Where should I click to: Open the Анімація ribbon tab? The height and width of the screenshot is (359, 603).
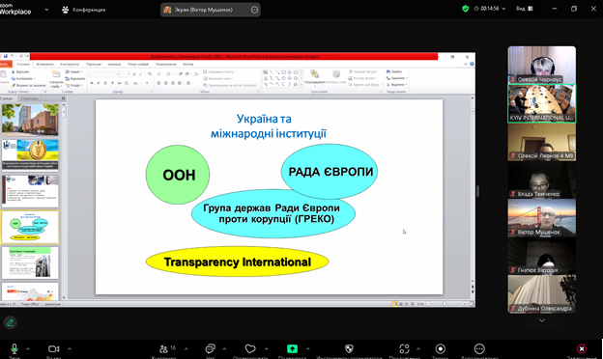pos(114,64)
